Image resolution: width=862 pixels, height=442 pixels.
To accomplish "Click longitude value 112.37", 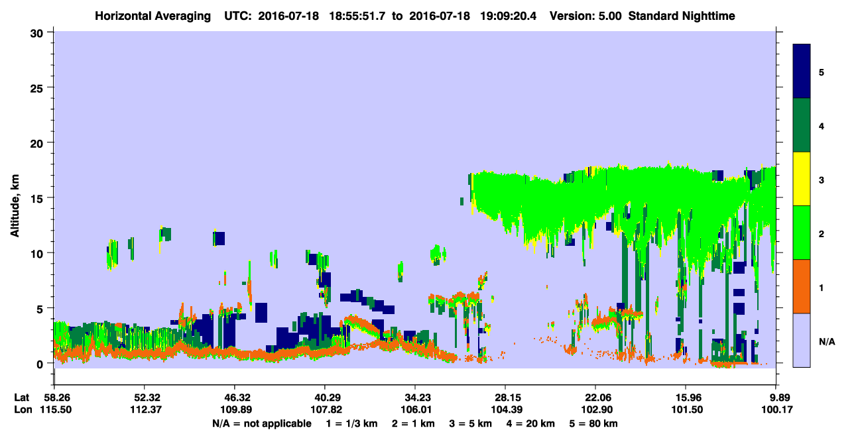I will pos(145,410).
